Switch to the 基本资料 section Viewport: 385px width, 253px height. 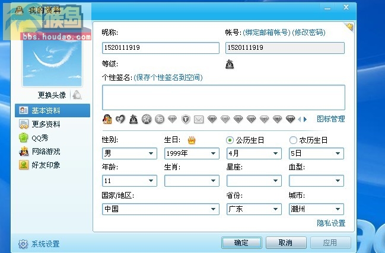(x=53, y=111)
